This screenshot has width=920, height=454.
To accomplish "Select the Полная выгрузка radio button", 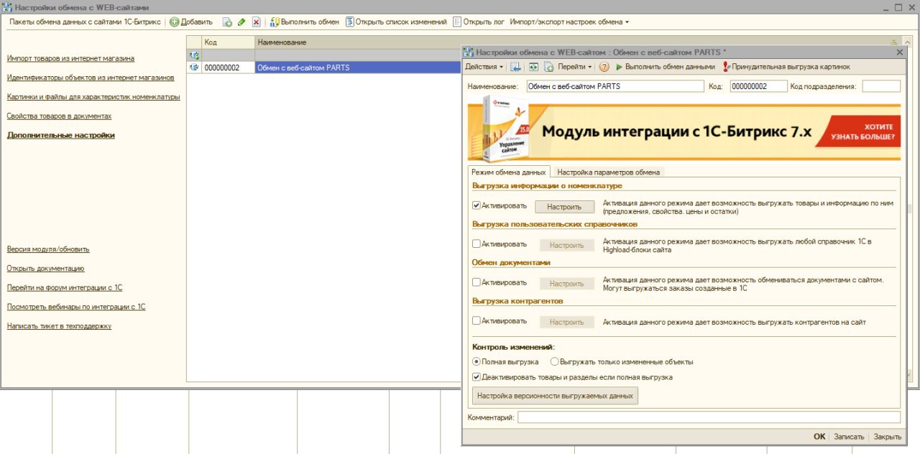I will [x=476, y=362].
